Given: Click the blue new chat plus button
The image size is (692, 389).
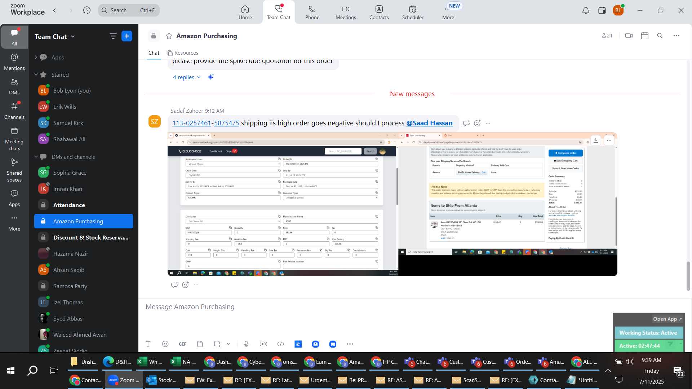Looking at the screenshot, I should coord(127,36).
